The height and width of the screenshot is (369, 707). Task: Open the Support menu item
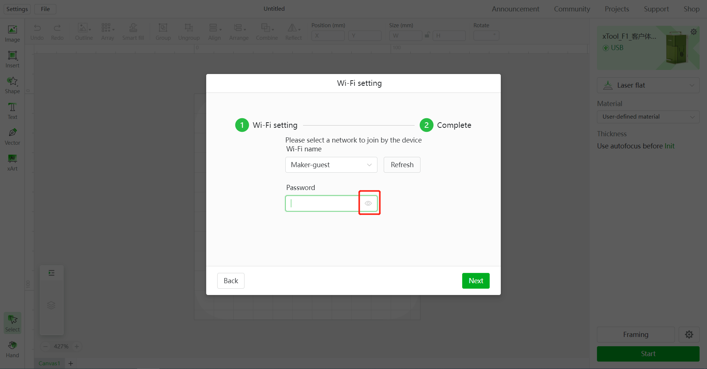point(656,9)
